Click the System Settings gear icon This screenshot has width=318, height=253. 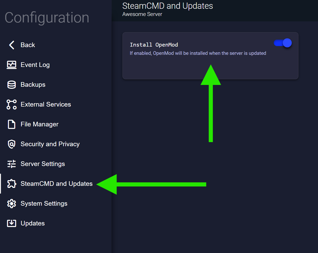point(12,204)
